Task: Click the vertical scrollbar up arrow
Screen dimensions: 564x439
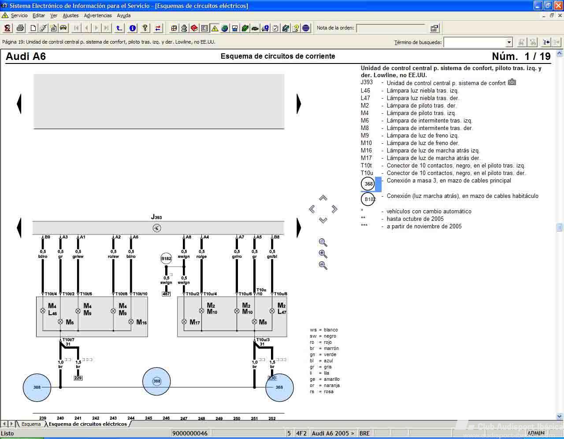Action: [560, 53]
